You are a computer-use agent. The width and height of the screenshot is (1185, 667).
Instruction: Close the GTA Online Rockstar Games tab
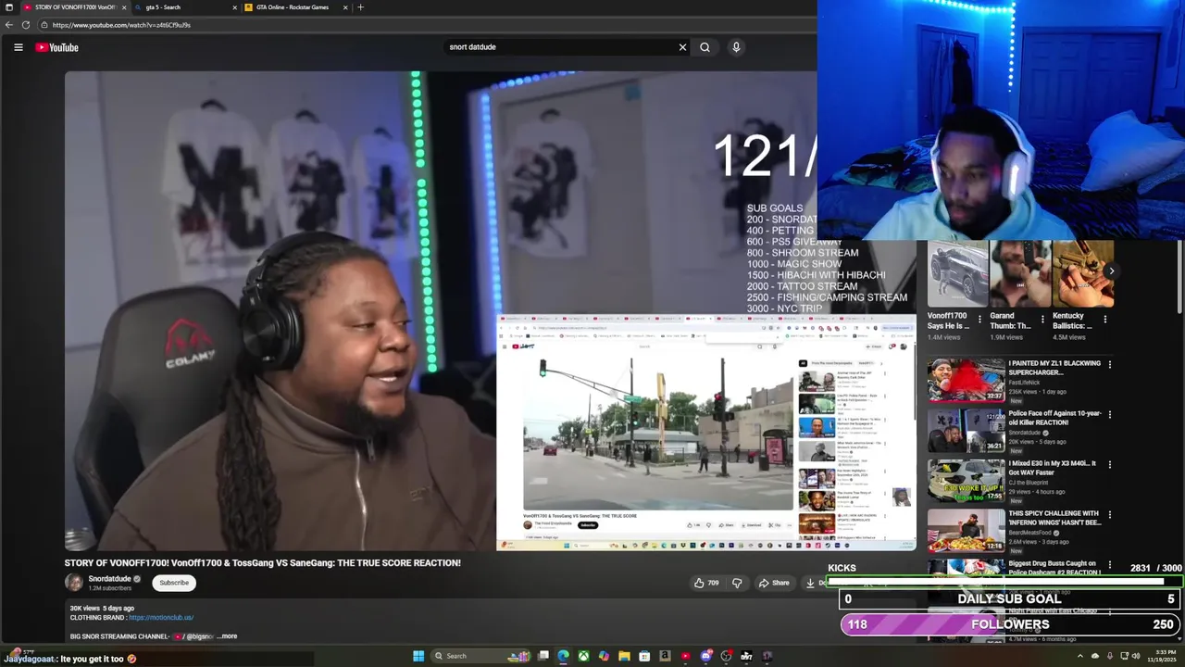pyautogui.click(x=345, y=7)
